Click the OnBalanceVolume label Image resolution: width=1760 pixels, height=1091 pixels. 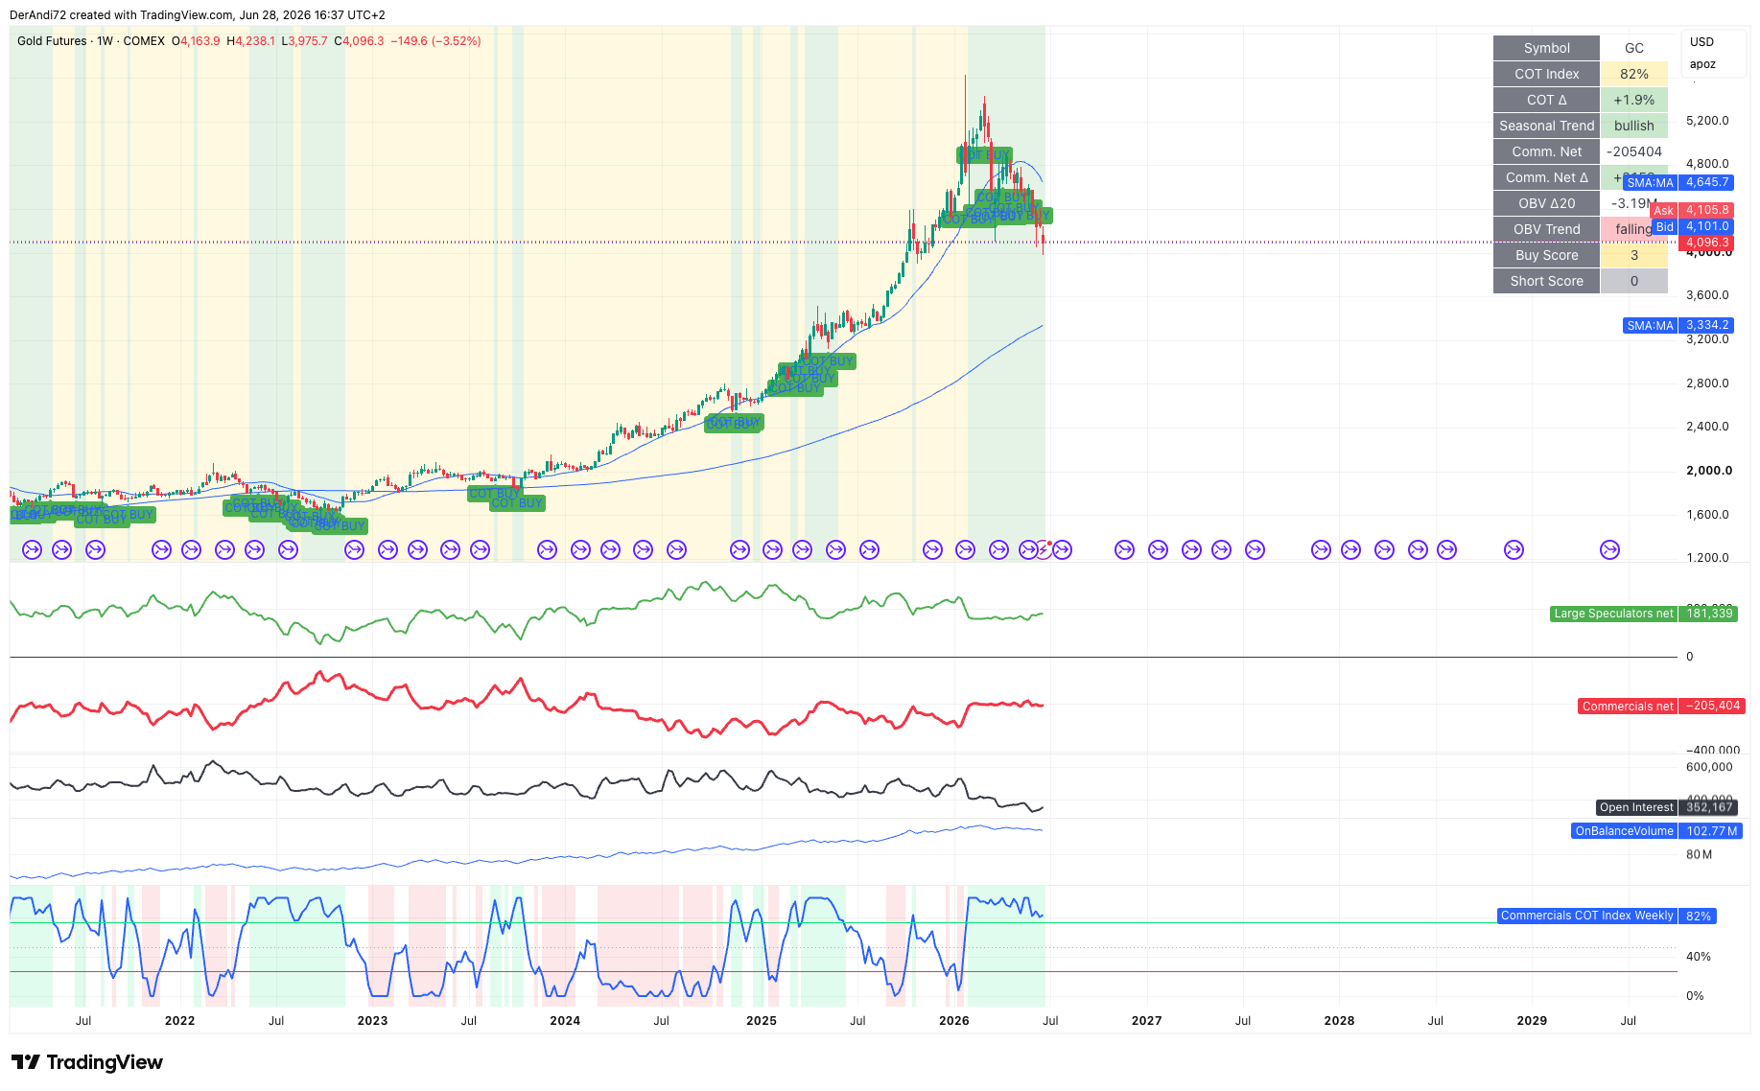[x=1624, y=831]
